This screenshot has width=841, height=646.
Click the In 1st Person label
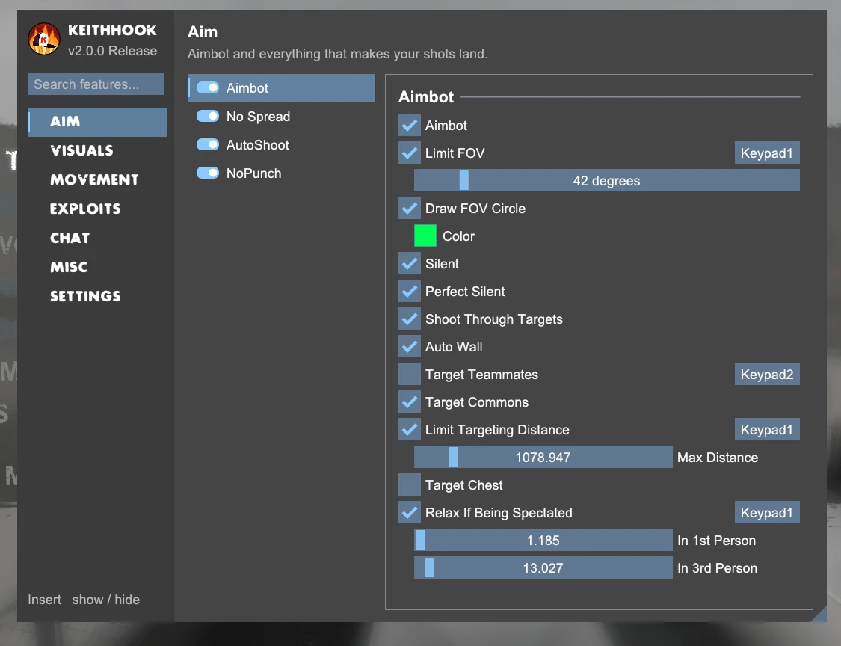click(x=717, y=541)
